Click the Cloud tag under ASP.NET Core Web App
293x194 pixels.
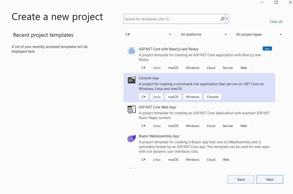point(211,126)
